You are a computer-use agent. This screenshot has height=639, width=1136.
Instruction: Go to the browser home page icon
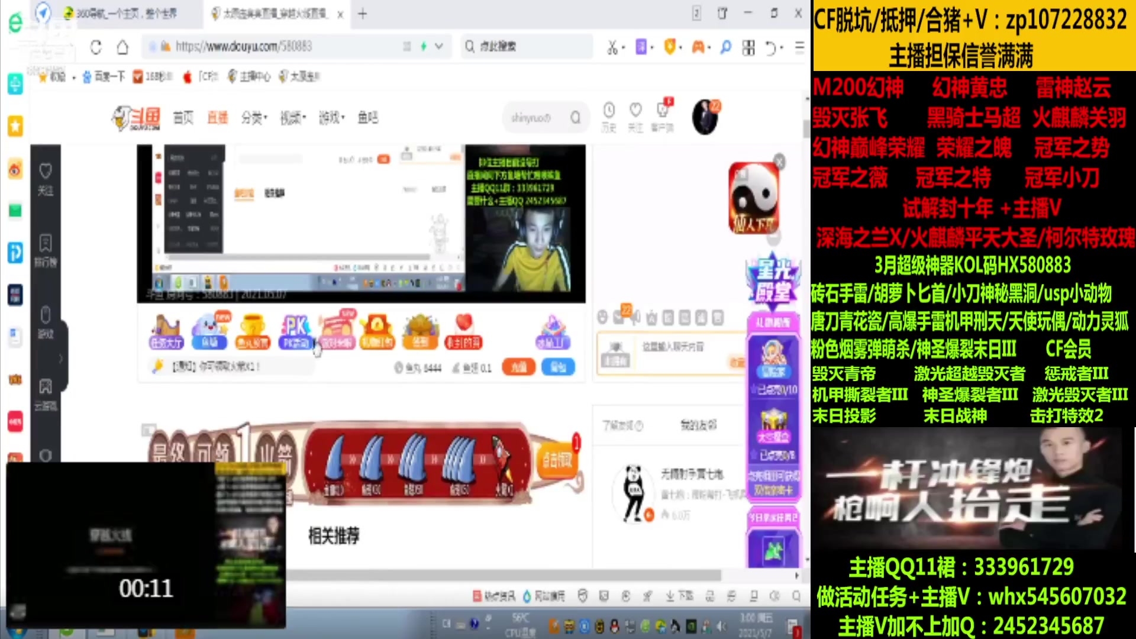122,47
